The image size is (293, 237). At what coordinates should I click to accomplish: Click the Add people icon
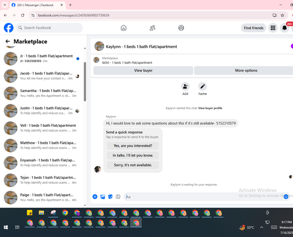pyautogui.click(x=185, y=86)
